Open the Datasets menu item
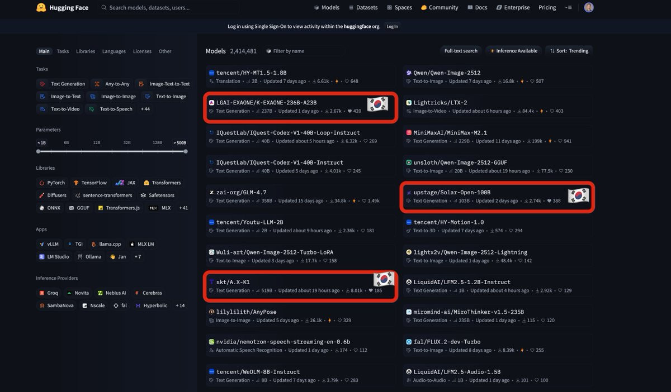671x392 pixels. point(362,7)
